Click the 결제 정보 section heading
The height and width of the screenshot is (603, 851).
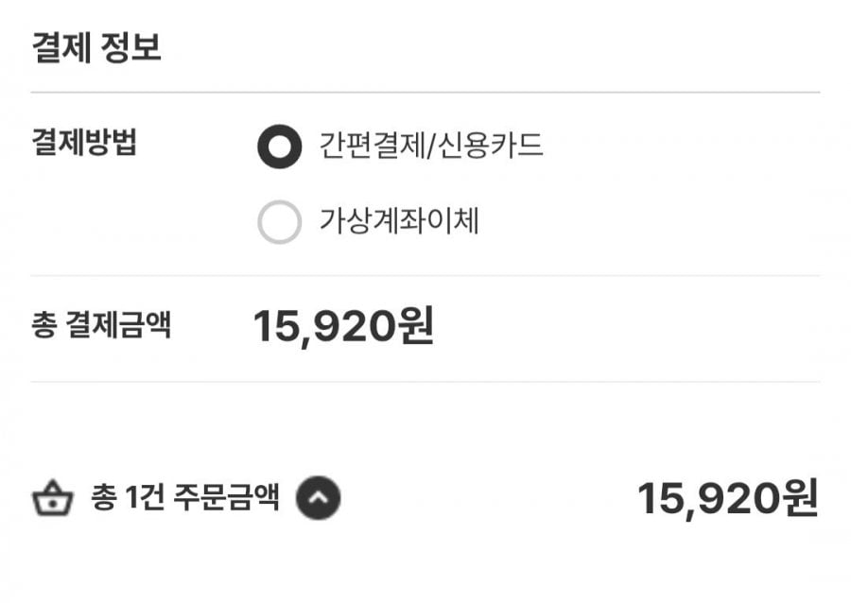click(x=96, y=49)
